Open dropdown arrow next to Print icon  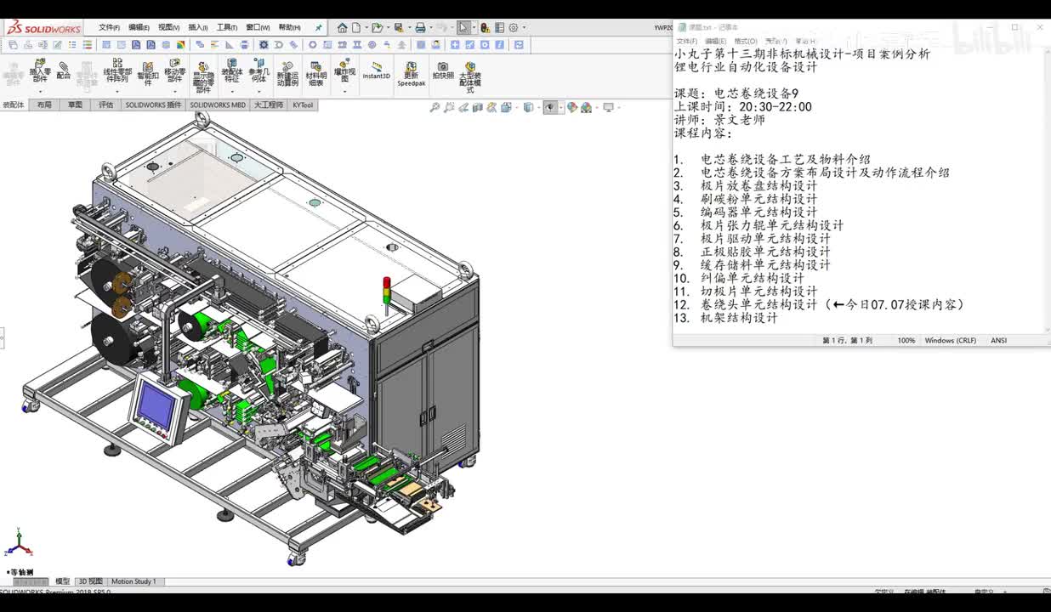(x=431, y=28)
